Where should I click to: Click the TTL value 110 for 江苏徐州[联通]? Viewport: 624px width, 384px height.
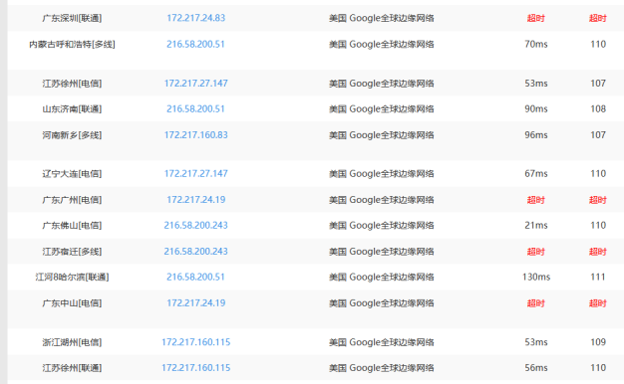pyautogui.click(x=598, y=368)
